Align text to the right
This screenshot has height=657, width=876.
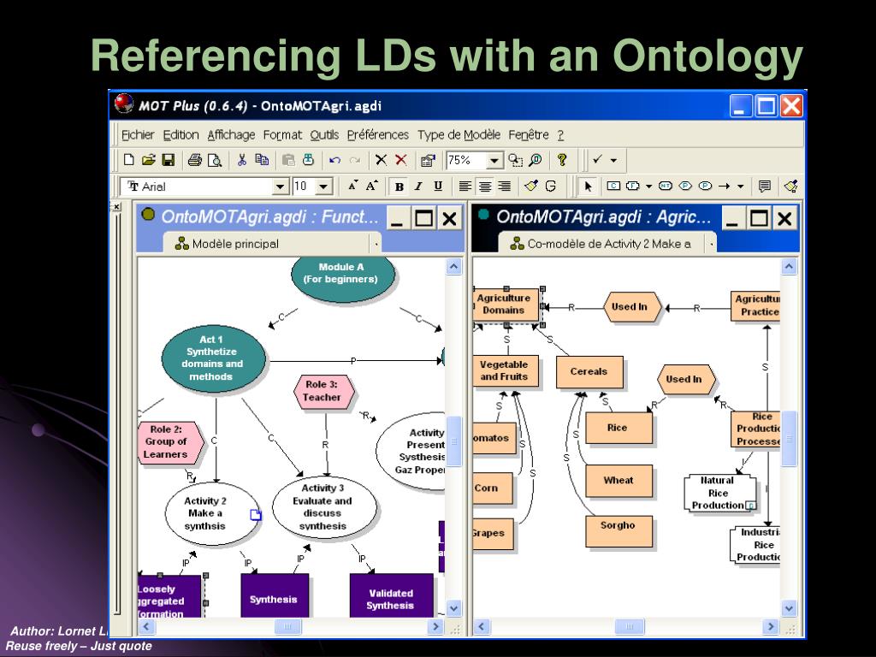pyautogui.click(x=505, y=186)
